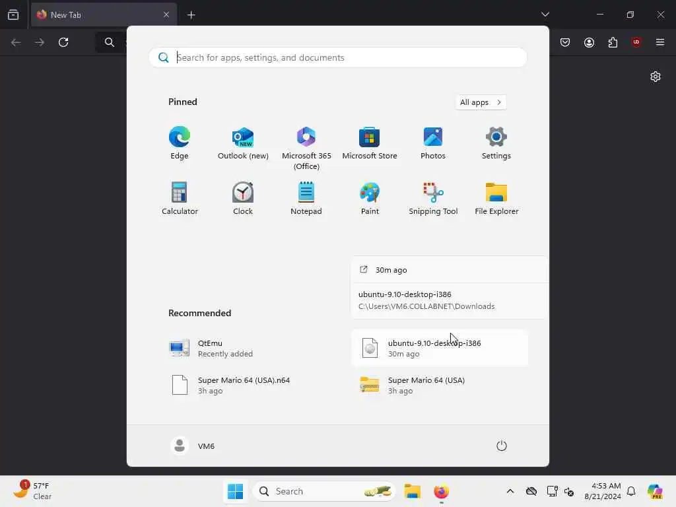Open the notifications bell icon
This screenshot has height=507, width=676.
coord(631,491)
